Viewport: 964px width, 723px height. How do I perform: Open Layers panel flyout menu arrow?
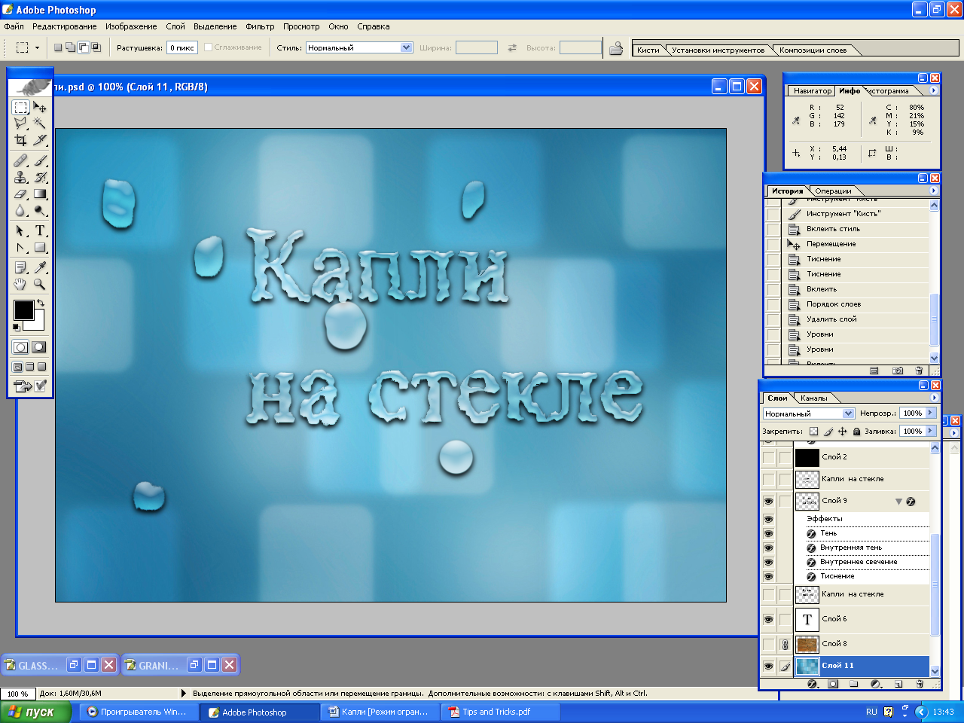935,398
